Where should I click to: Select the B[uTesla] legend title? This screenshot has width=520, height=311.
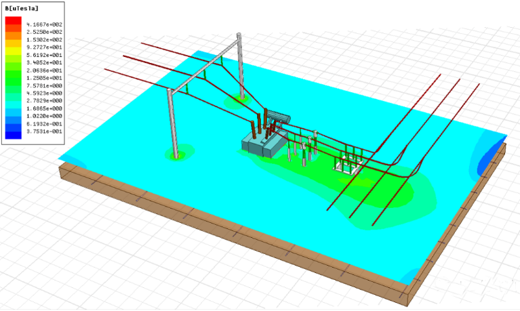tap(22, 8)
